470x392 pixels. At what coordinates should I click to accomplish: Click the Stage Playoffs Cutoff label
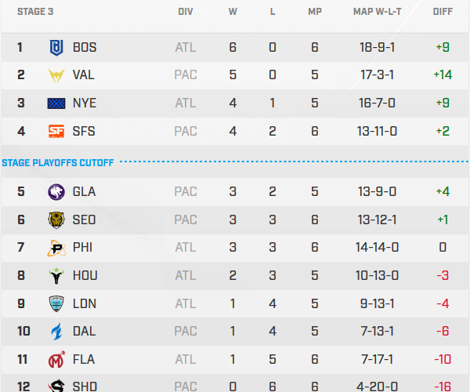[58, 163]
